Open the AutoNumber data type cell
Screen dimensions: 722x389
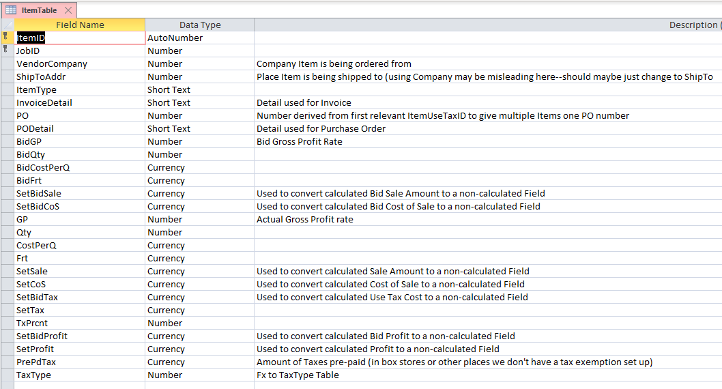(200, 38)
